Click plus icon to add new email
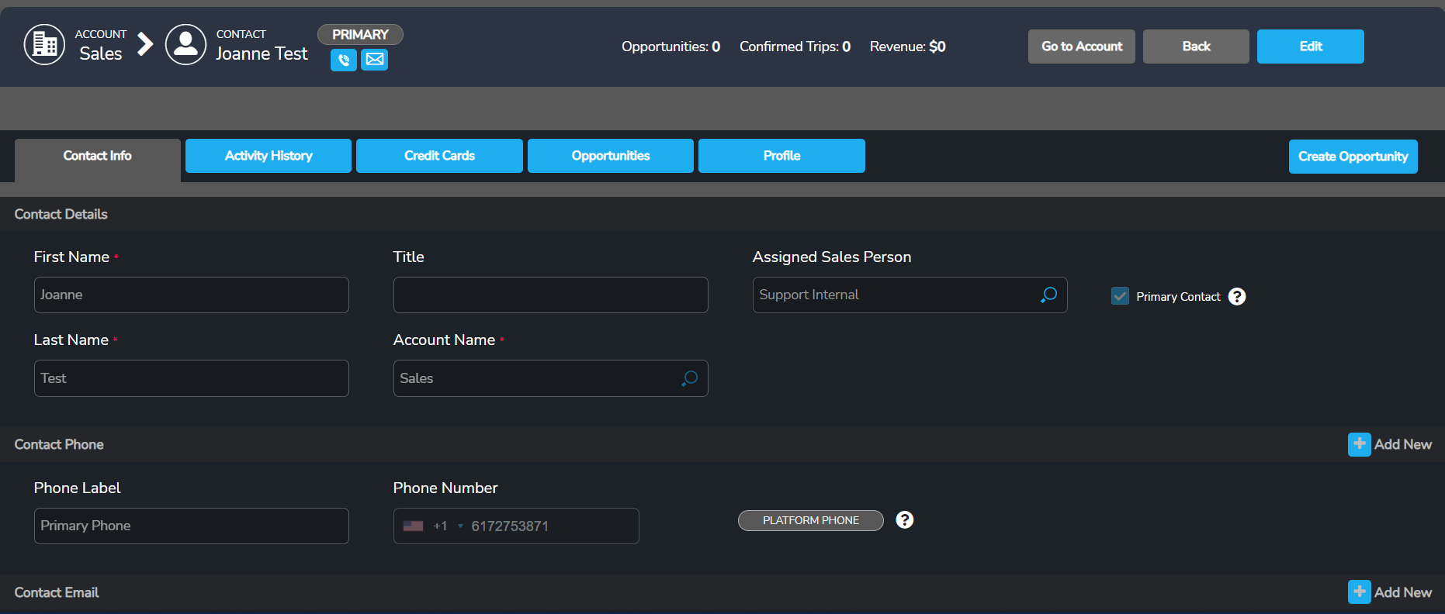 [x=1359, y=592]
